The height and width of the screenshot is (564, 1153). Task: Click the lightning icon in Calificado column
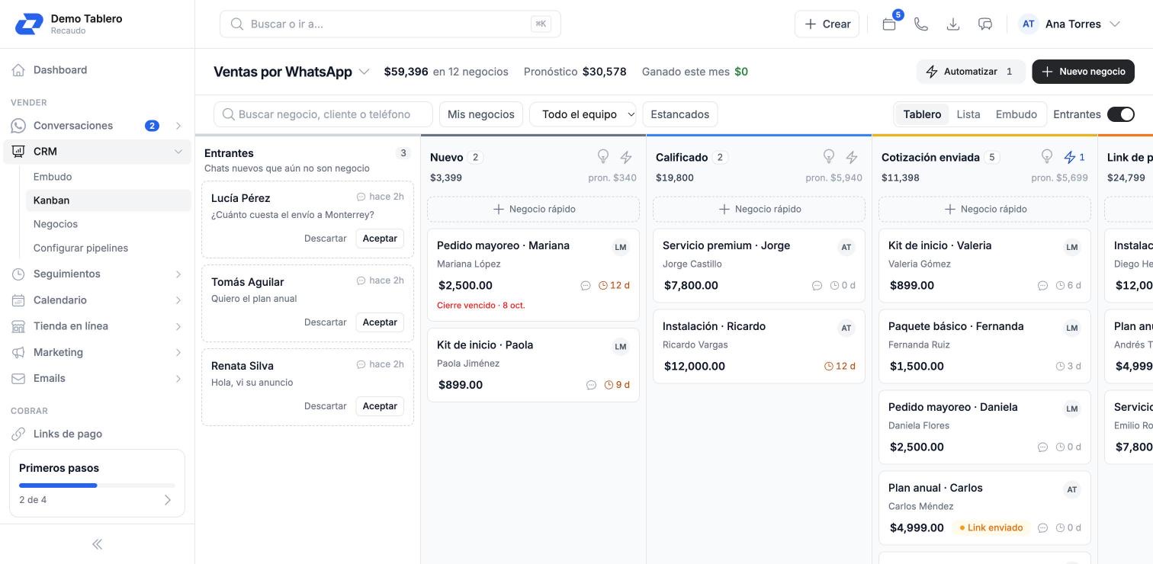(852, 157)
